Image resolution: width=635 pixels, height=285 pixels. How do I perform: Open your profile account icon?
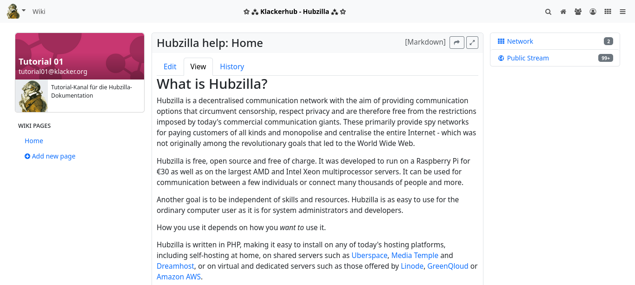coord(593,12)
